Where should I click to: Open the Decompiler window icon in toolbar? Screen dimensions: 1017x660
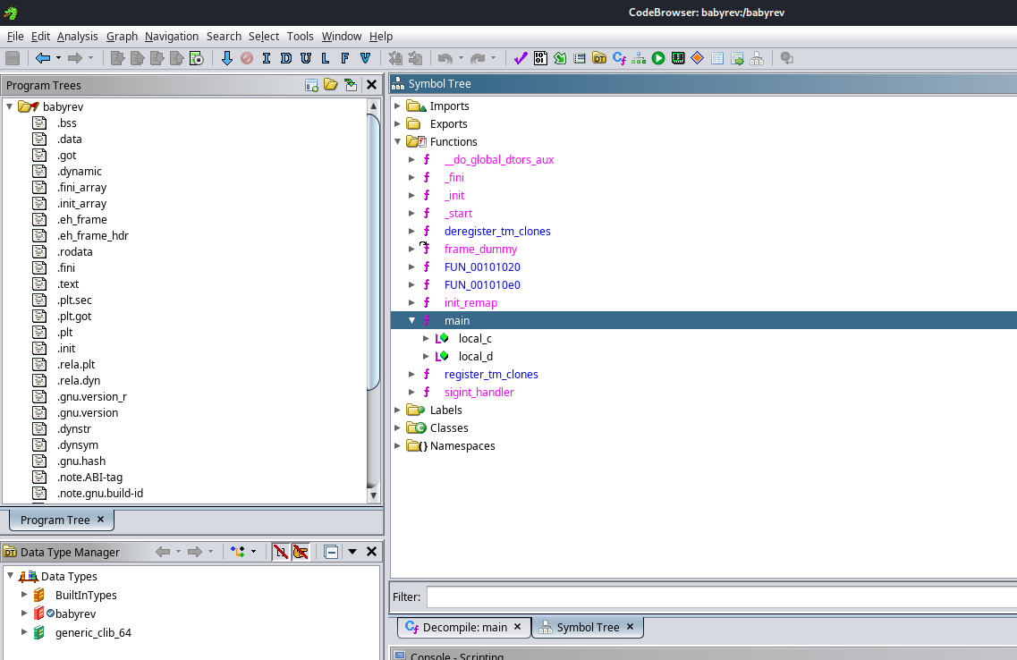click(619, 58)
